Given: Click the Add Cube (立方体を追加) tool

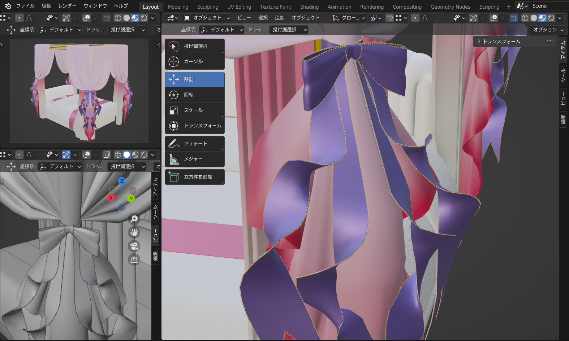Looking at the screenshot, I should [194, 177].
